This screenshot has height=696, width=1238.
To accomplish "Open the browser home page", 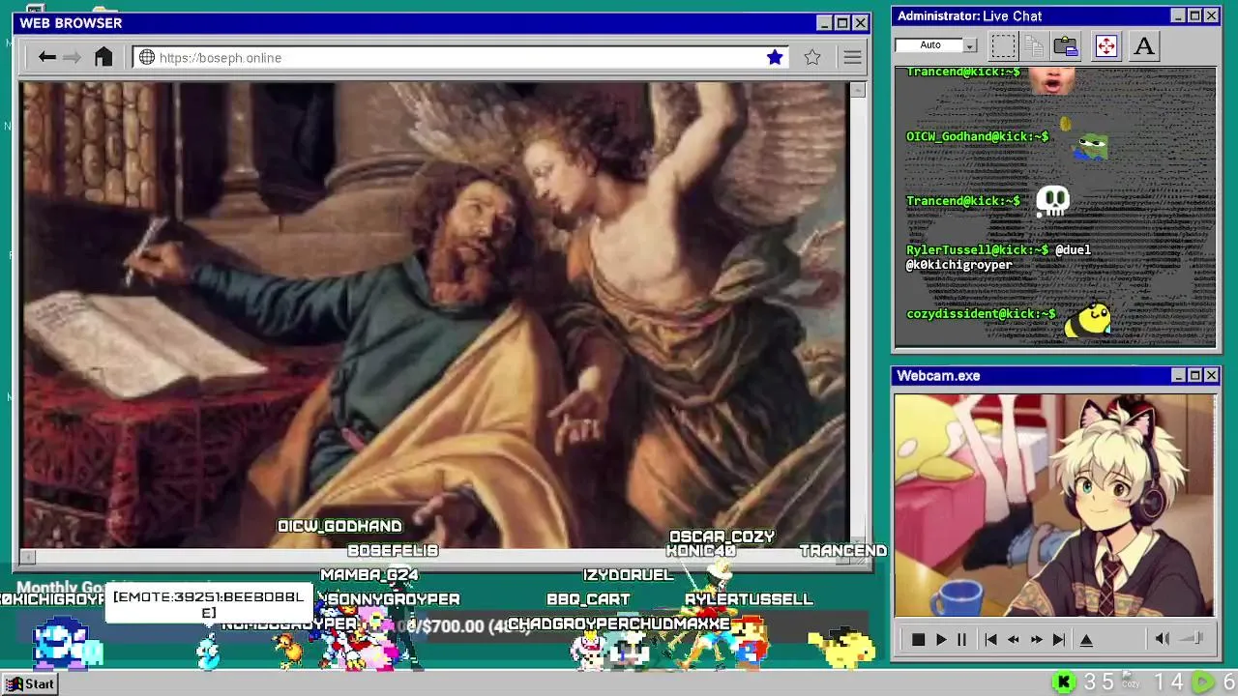I will [103, 57].
